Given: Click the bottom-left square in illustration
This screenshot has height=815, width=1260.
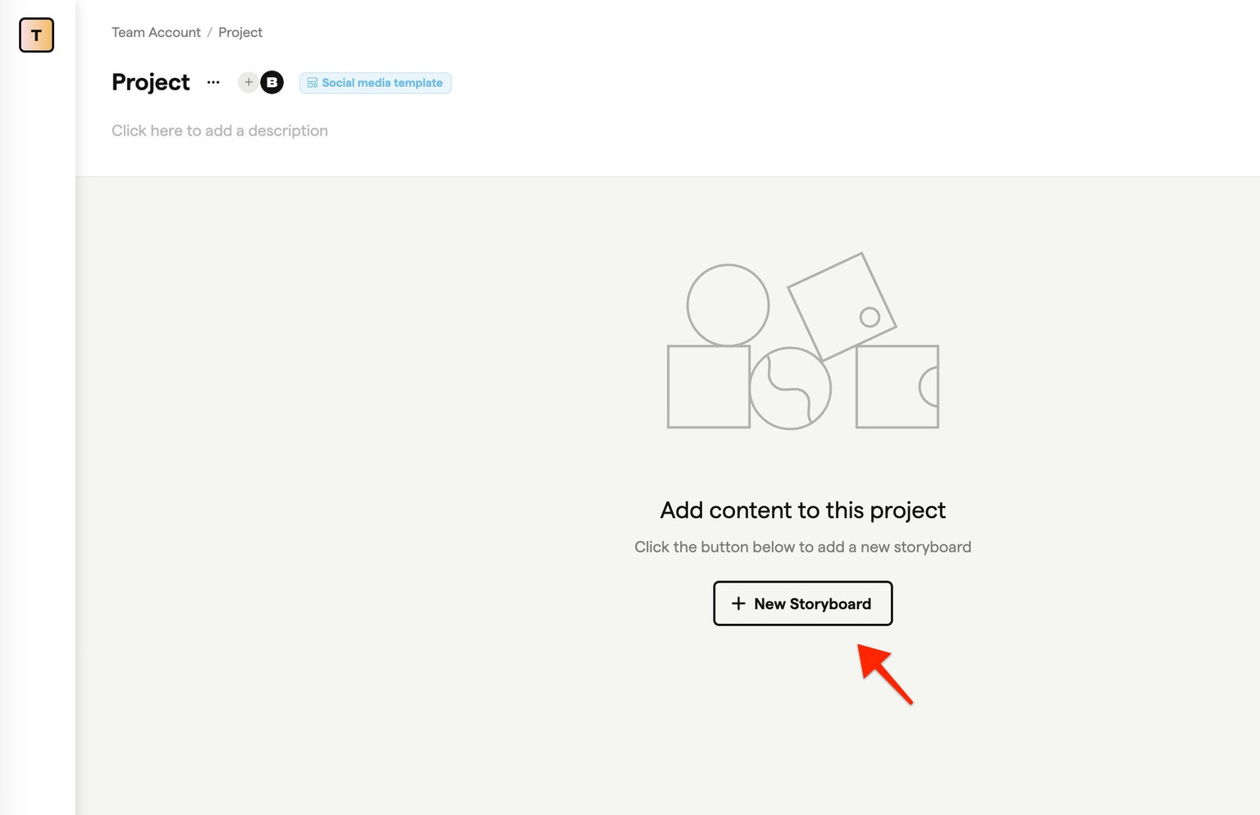Looking at the screenshot, I should pos(708,387).
